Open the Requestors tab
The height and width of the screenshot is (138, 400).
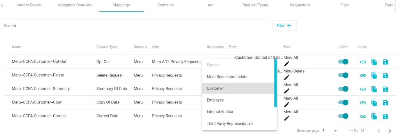(x=300, y=5)
